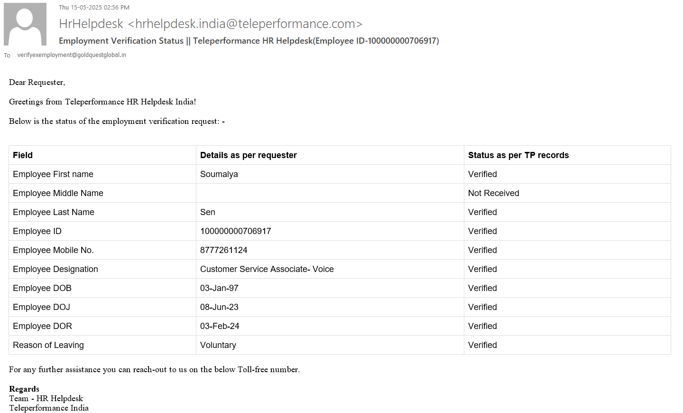Select the 'Details as per requester' header

coord(249,155)
